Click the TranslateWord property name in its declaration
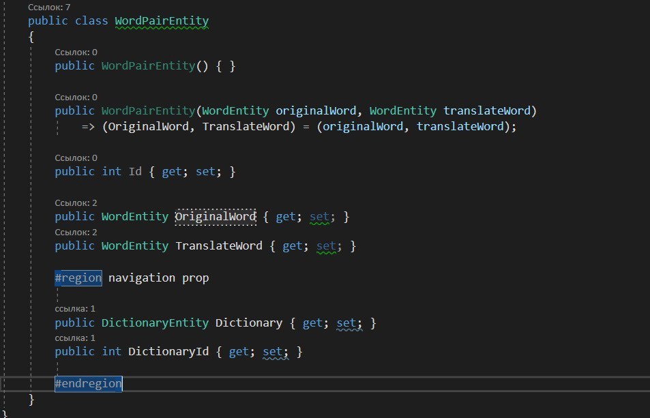 219,246
